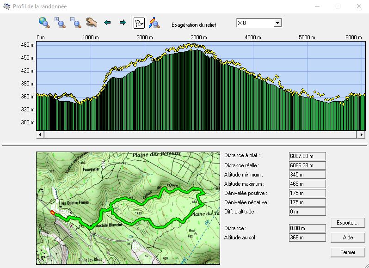
Task: Select the zoom out magnifier tool
Action: pyautogui.click(x=75, y=23)
